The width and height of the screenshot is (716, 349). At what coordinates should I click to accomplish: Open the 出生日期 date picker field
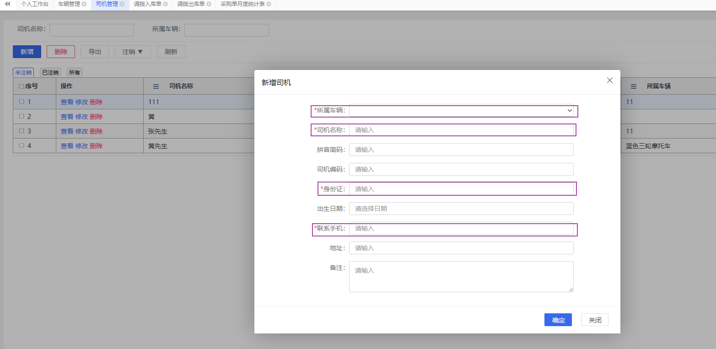point(461,209)
